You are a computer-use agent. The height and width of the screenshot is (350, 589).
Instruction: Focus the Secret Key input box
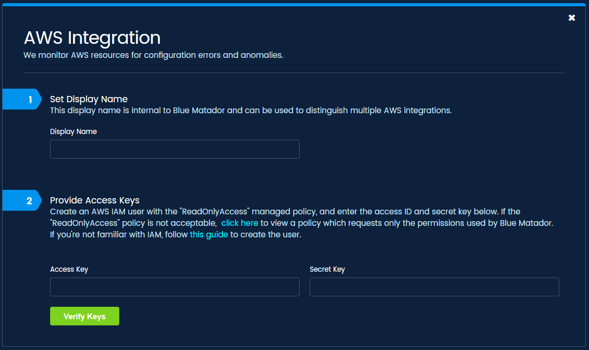[x=434, y=287]
